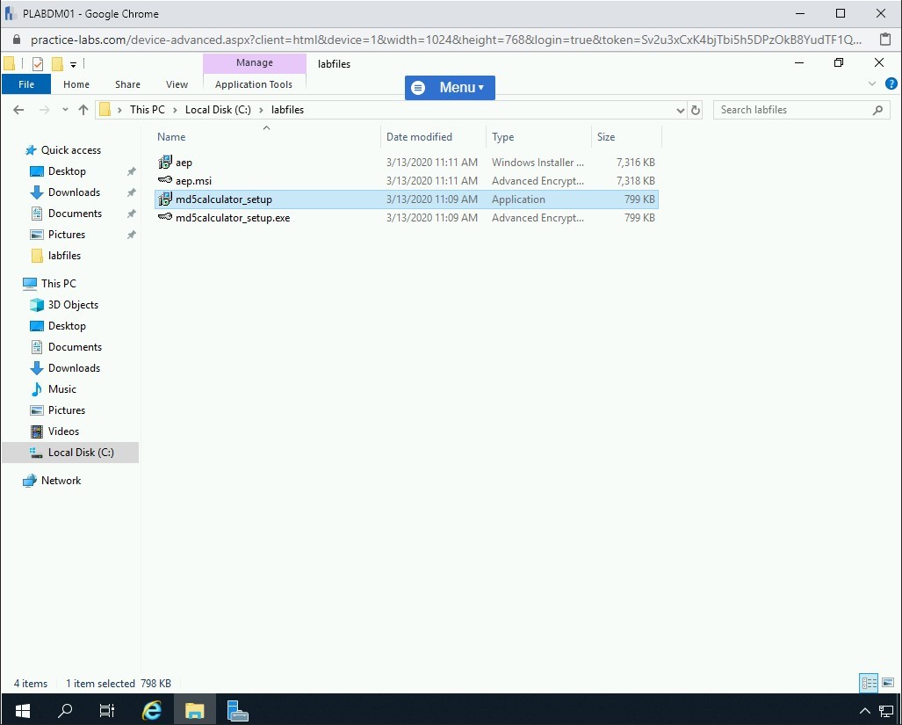Screen dimensions: 902x725
Task: Open Server Manager from taskbar
Action: (236, 710)
